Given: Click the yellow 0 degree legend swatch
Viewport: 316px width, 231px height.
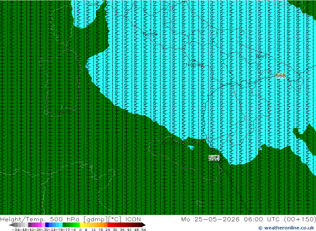Looking at the screenshot, I should [x=82, y=225].
